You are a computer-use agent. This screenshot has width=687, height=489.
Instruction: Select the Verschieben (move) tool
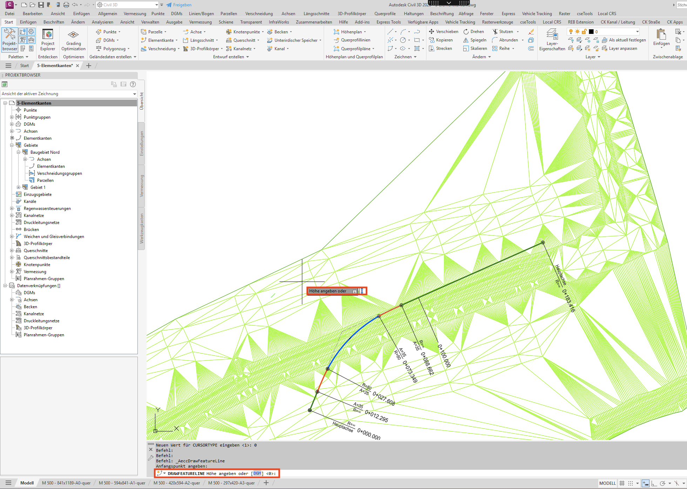pyautogui.click(x=443, y=32)
